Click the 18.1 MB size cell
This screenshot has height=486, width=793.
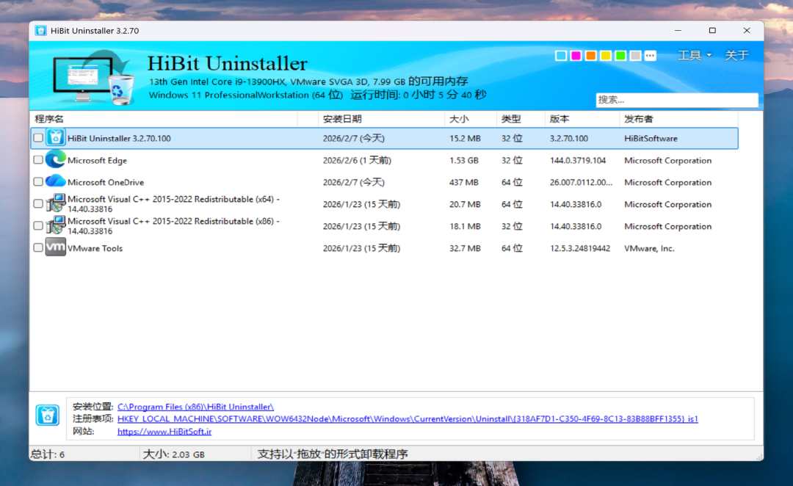465,226
